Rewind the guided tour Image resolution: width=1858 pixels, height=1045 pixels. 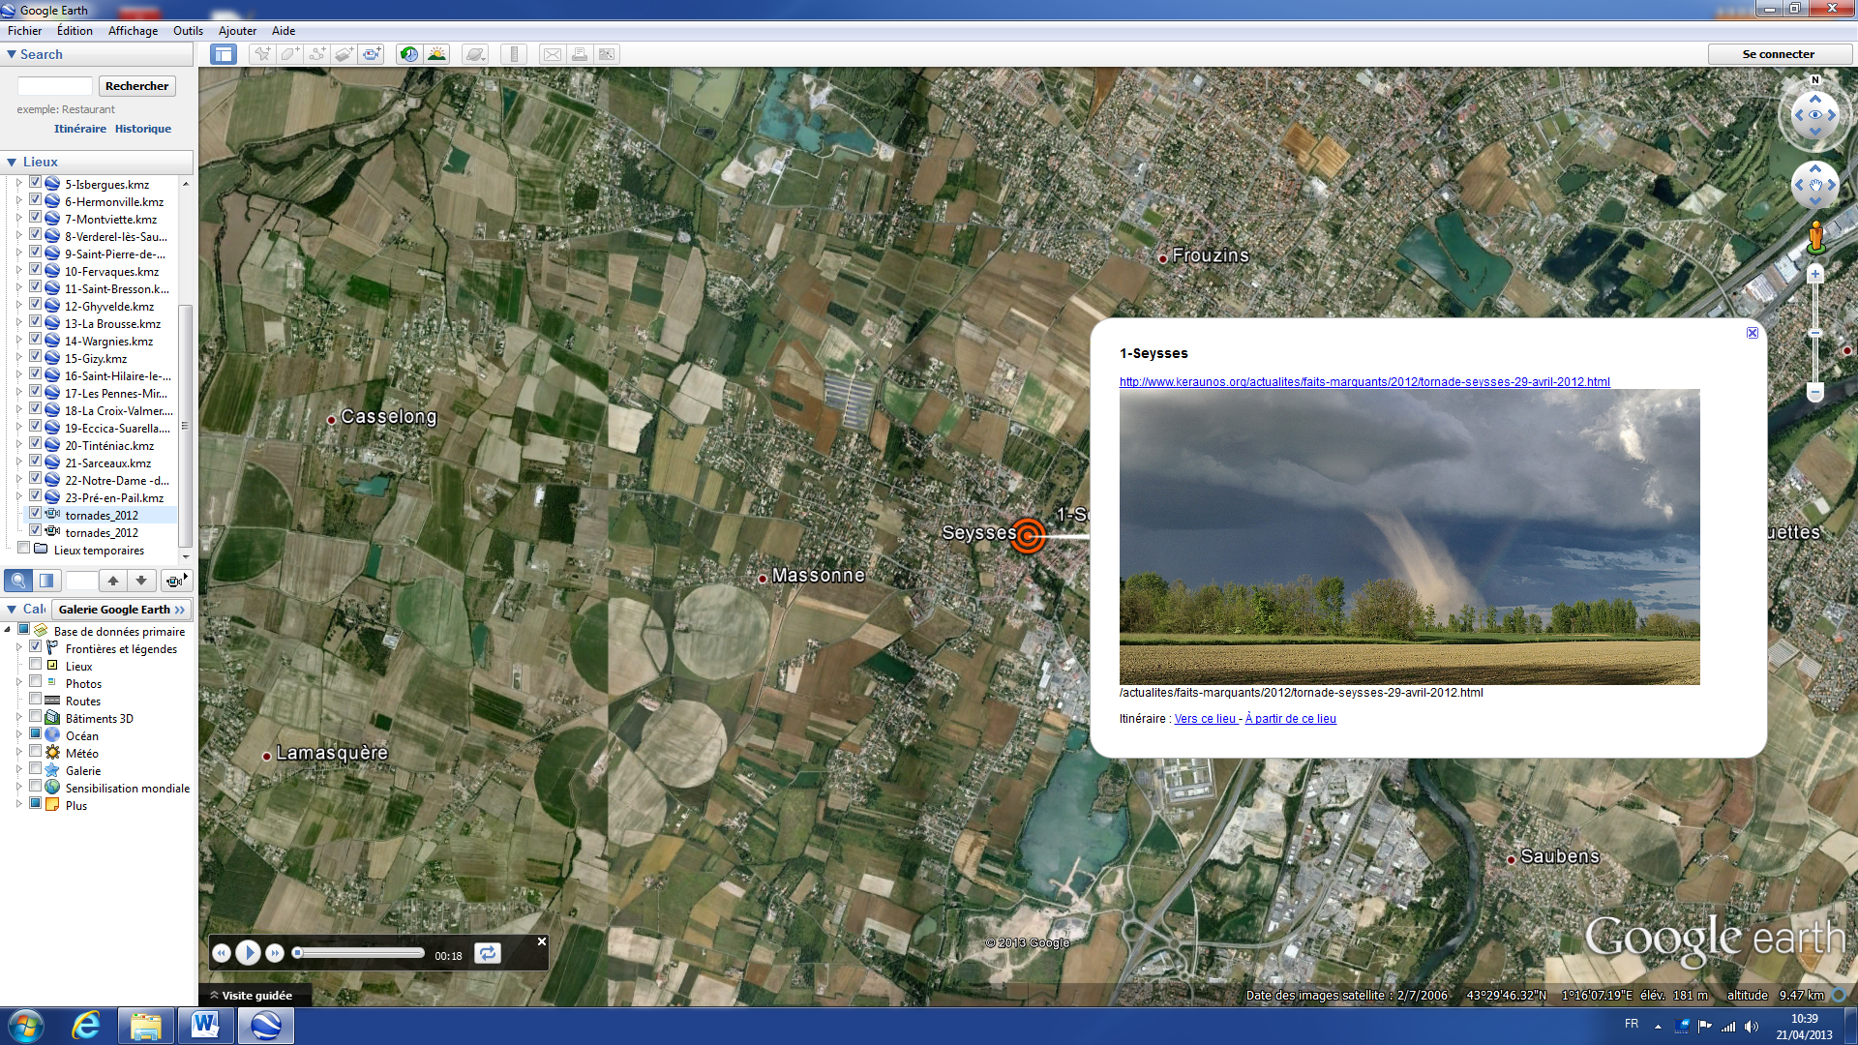[222, 953]
